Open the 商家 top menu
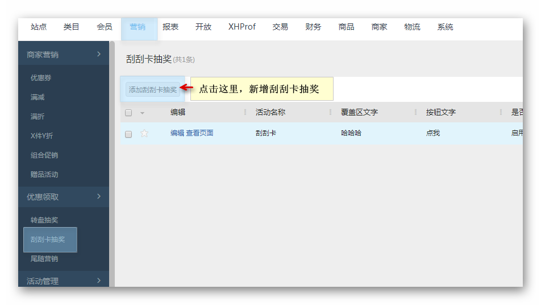Image resolution: width=541 pixels, height=305 pixels. click(379, 27)
